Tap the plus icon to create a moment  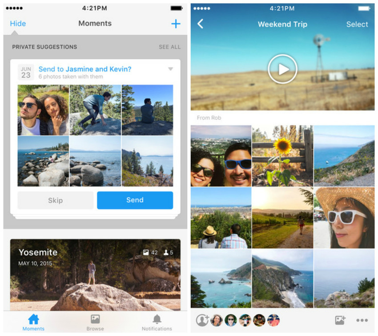176,24
